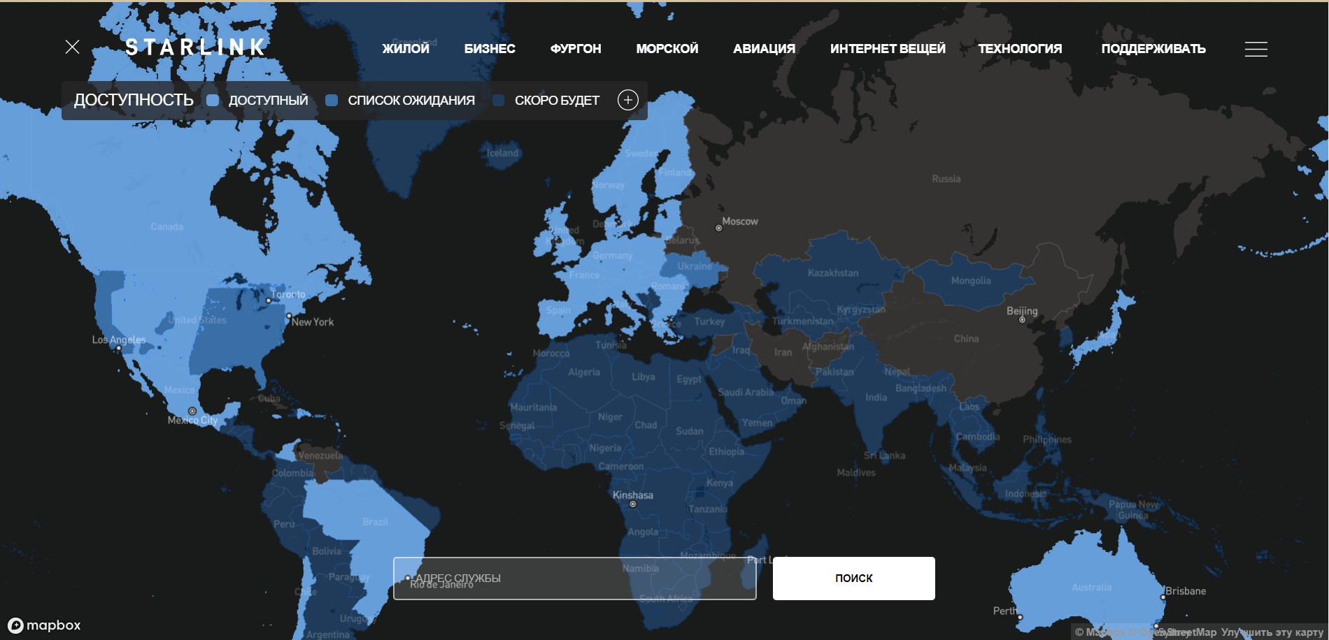Open the ТЕХНОЛОГИЯ page

(1020, 49)
